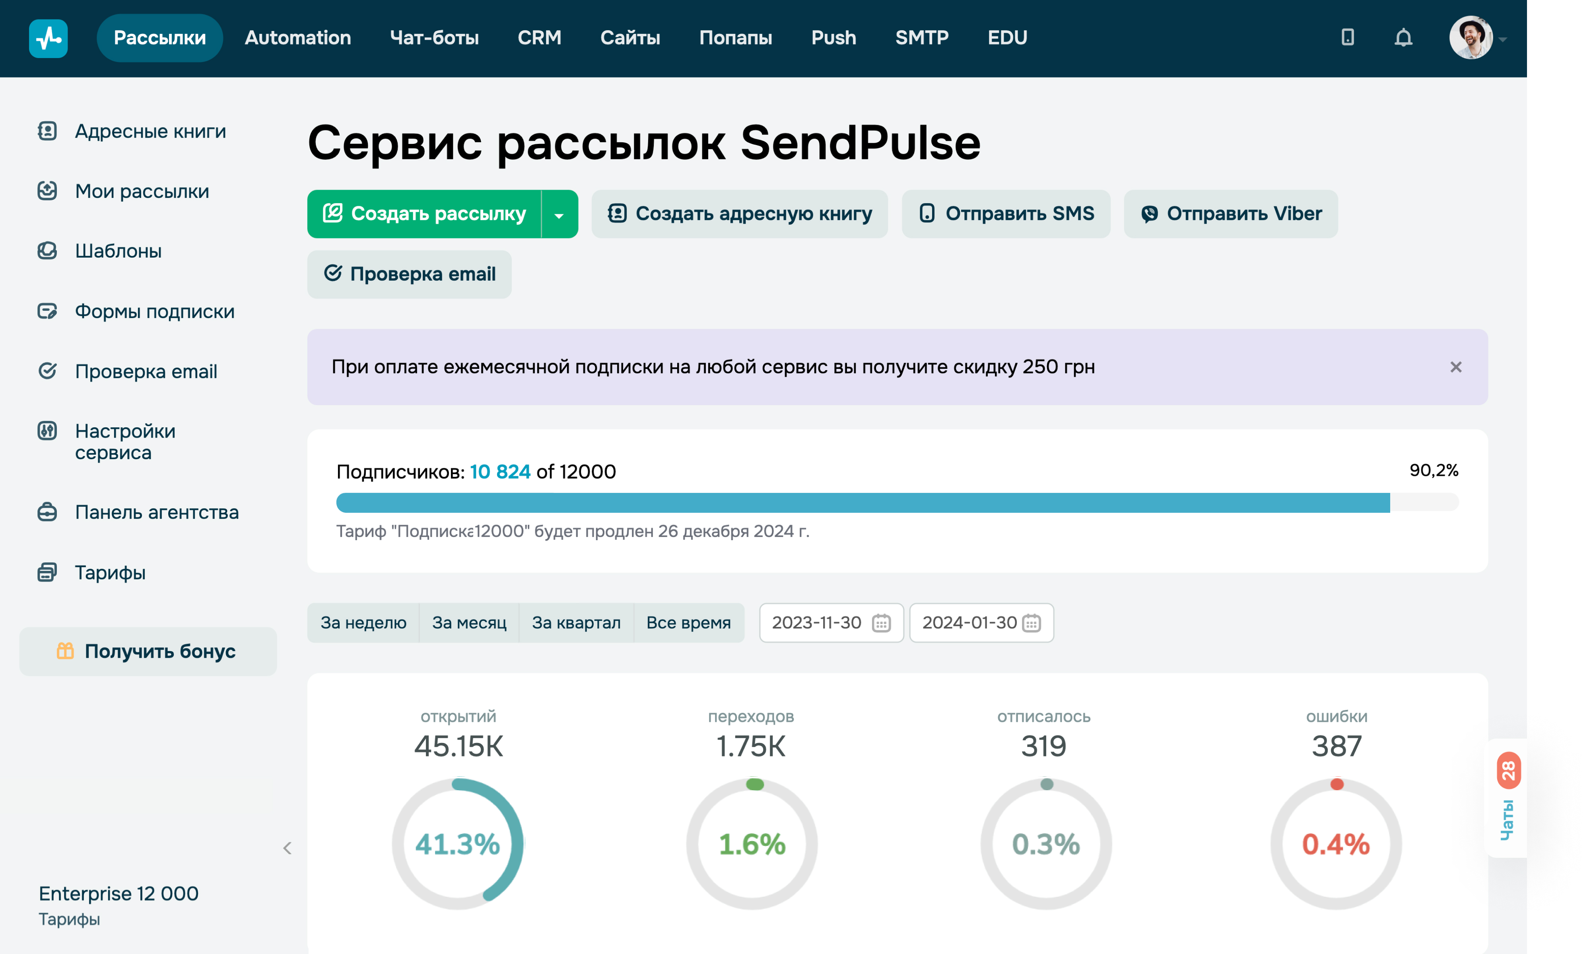Open the Чаты side panel tab
The height and width of the screenshot is (954, 1593).
(x=1506, y=799)
